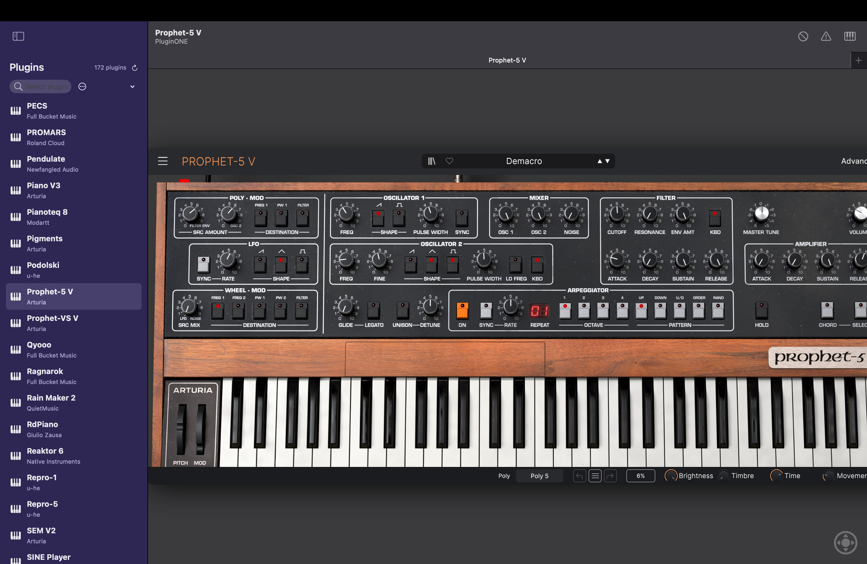Select Pigments in the plugin list
This screenshot has width=867, height=564.
click(x=74, y=243)
